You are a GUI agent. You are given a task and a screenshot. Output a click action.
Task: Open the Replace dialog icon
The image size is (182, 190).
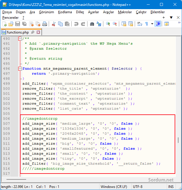99,24
